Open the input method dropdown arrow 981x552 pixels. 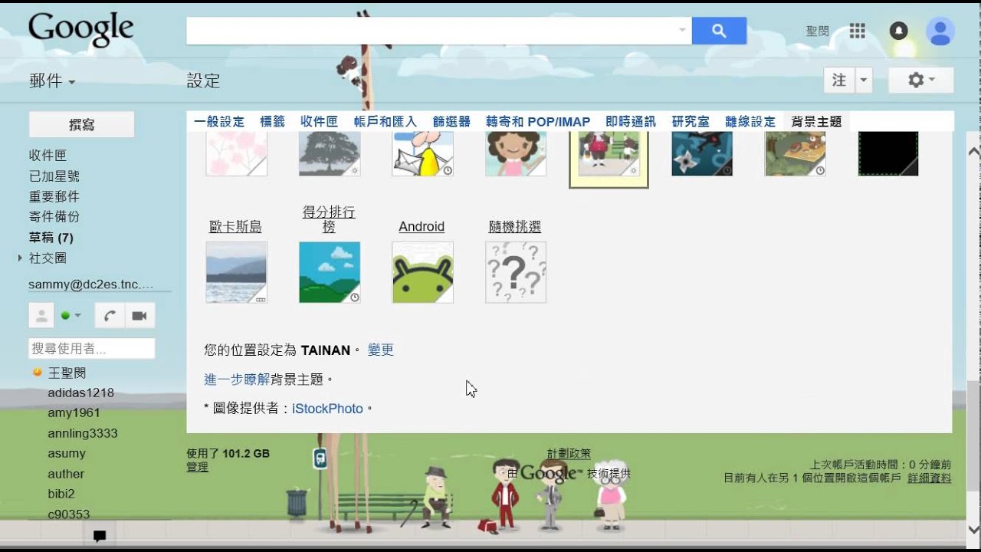point(864,80)
